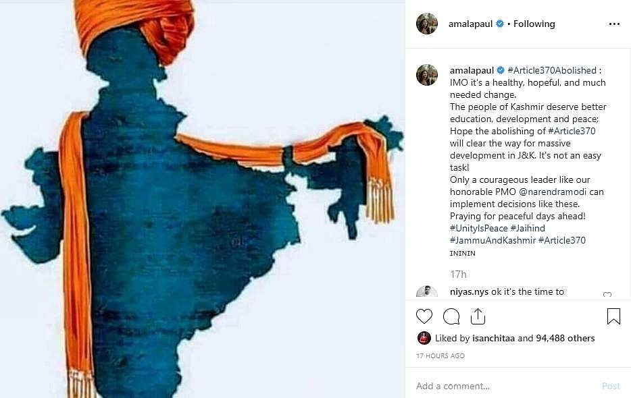
Task: Open the India map post image
Action: (203, 199)
